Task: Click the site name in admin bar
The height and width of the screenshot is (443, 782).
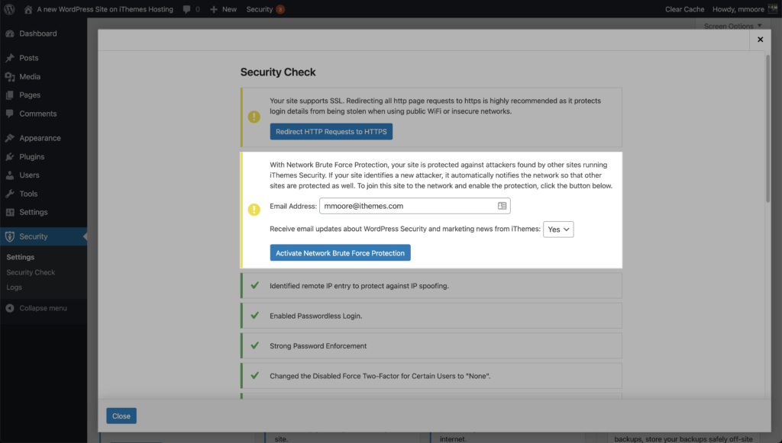Action: [105, 9]
